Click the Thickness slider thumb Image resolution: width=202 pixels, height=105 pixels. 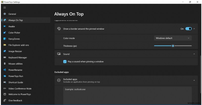coord(173,46)
